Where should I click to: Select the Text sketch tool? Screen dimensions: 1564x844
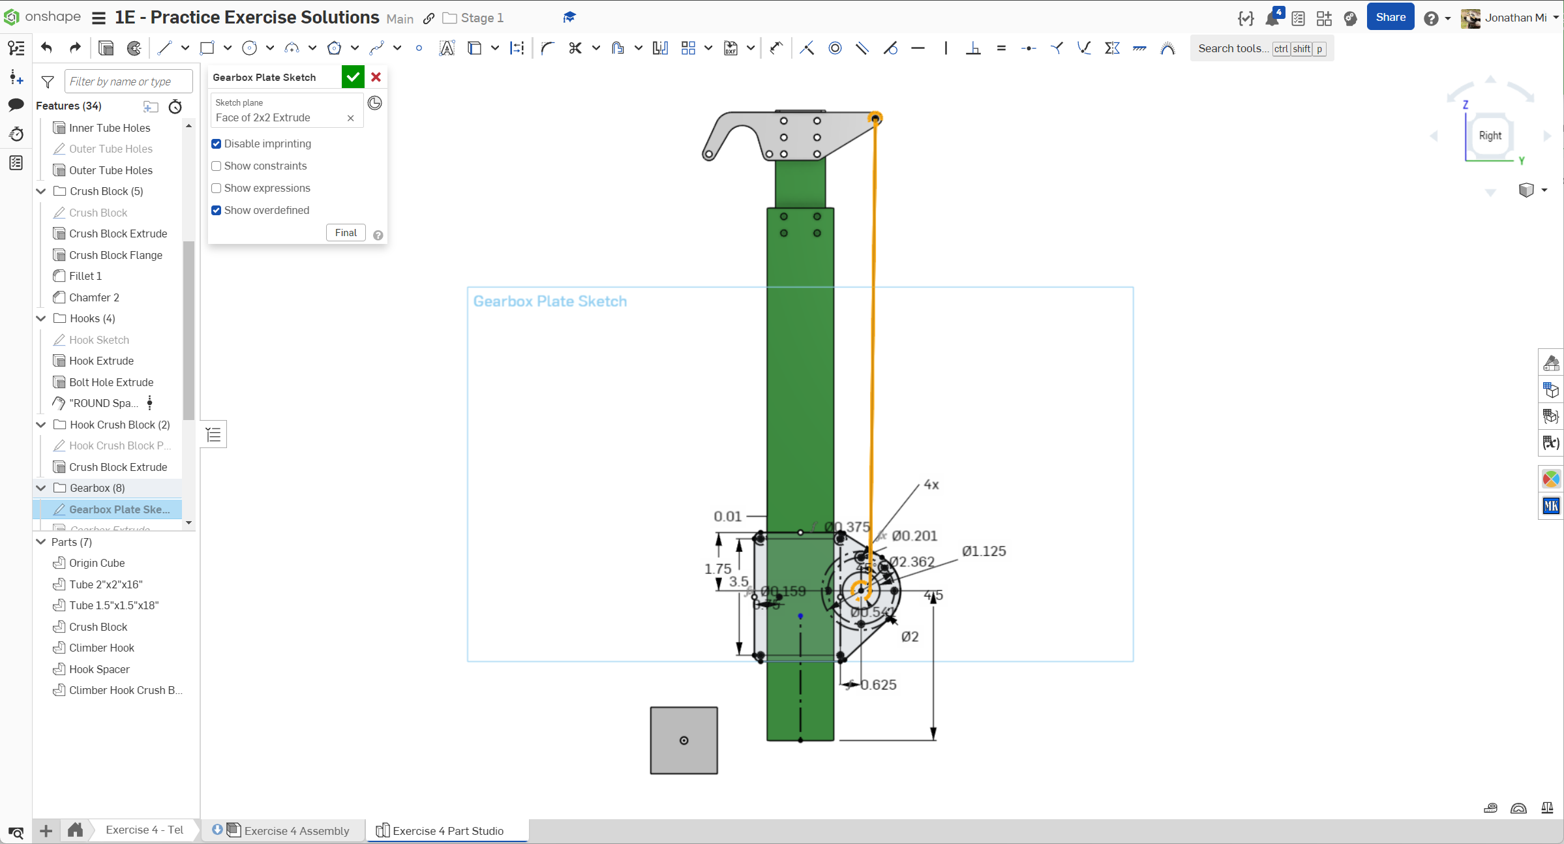tap(447, 48)
